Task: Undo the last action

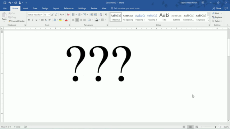Action: 10,3
